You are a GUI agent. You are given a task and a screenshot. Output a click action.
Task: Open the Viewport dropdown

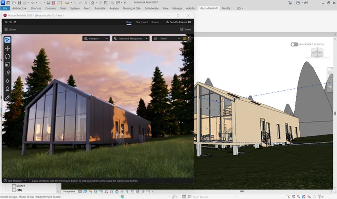click(x=96, y=39)
